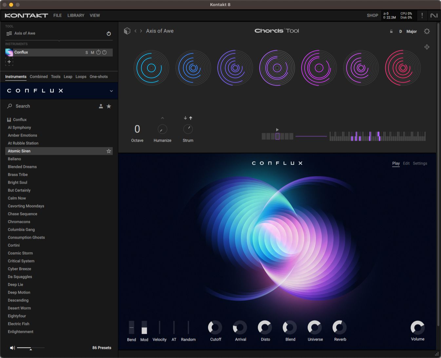Mute the Conflux instrument

(x=92, y=52)
